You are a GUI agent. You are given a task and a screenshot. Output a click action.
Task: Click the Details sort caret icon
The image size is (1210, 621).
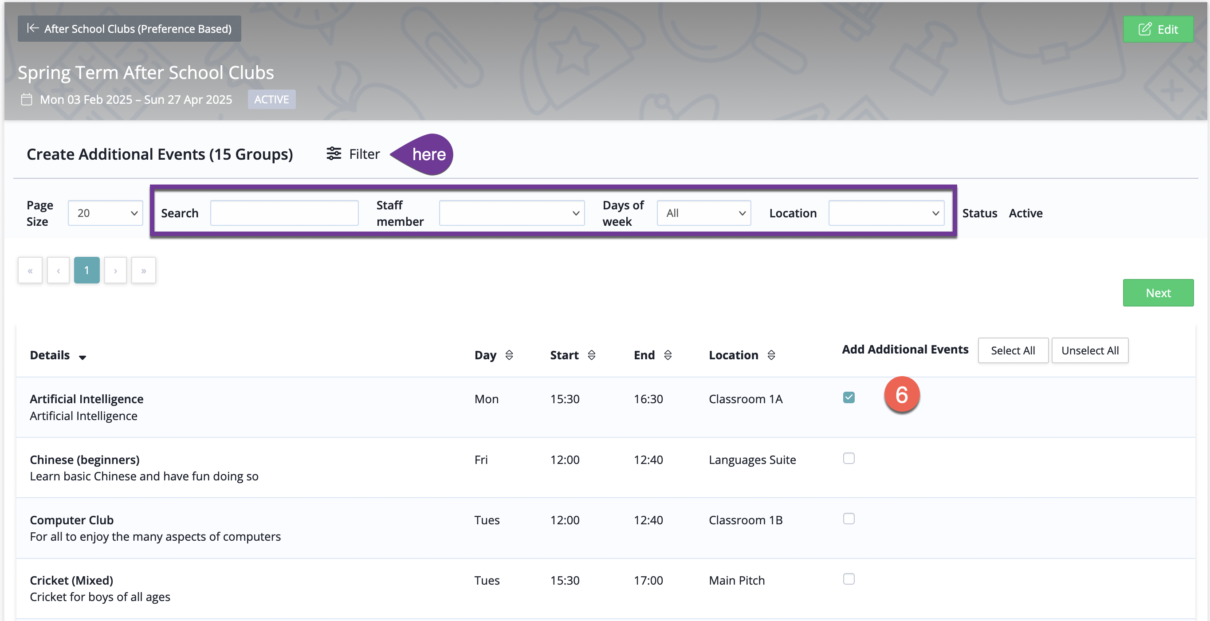tap(82, 358)
